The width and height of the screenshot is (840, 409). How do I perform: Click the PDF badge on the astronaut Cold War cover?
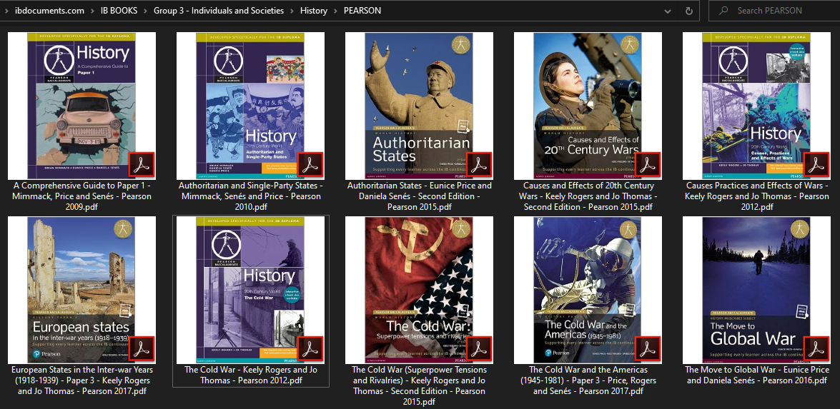click(x=648, y=349)
